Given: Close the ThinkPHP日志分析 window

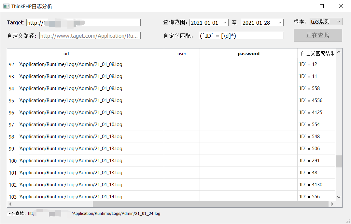Looking at the screenshot, I should [341, 6].
